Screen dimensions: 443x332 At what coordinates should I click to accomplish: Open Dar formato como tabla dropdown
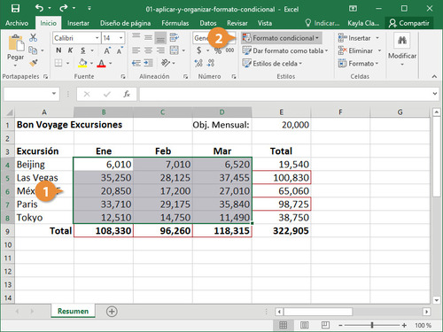285,50
